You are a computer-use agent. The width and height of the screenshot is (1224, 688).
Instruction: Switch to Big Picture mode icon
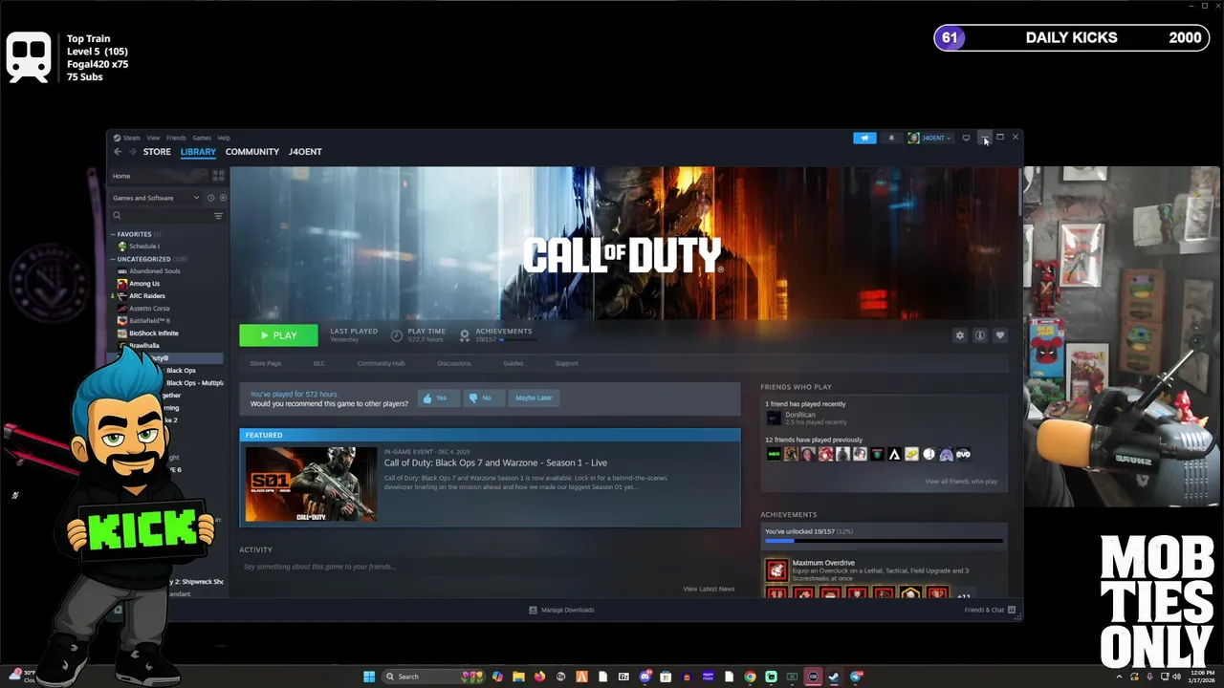pyautogui.click(x=966, y=138)
